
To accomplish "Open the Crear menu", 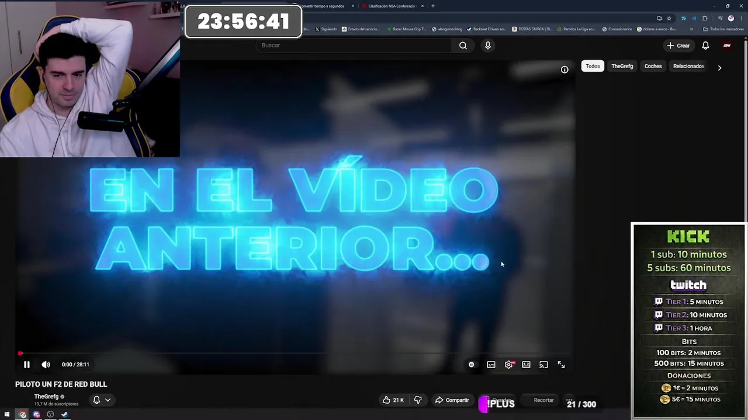I will 678,45.
